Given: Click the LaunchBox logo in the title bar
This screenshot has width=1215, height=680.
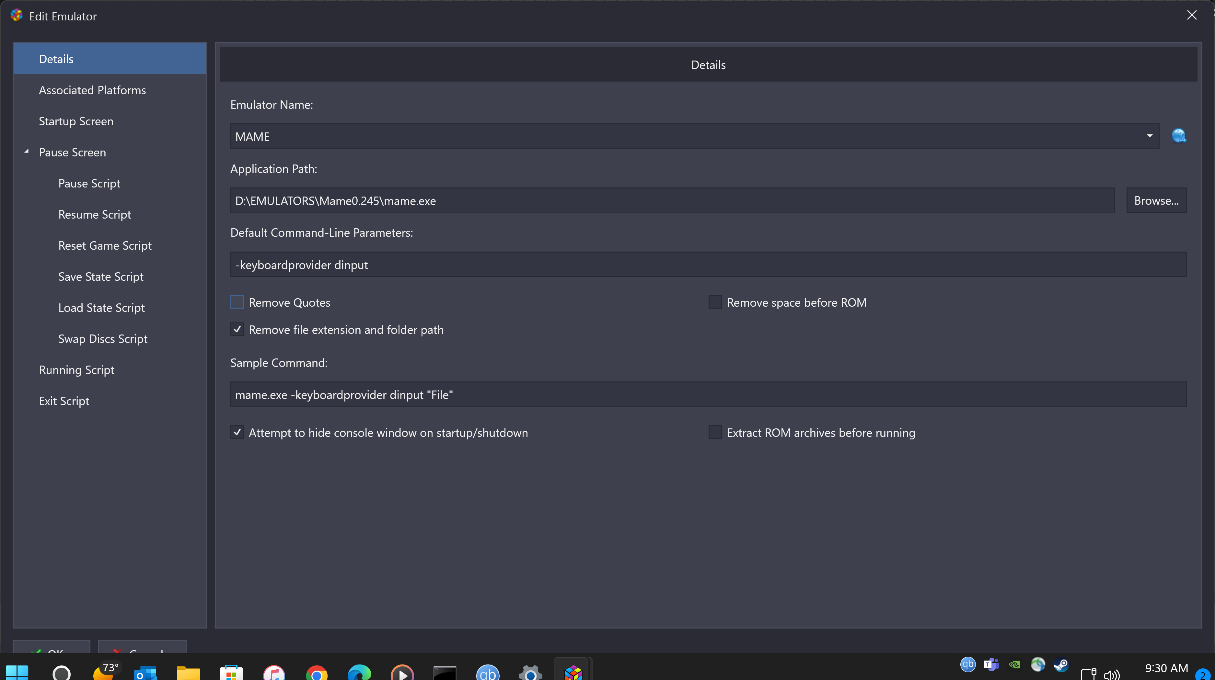Looking at the screenshot, I should 17,16.
